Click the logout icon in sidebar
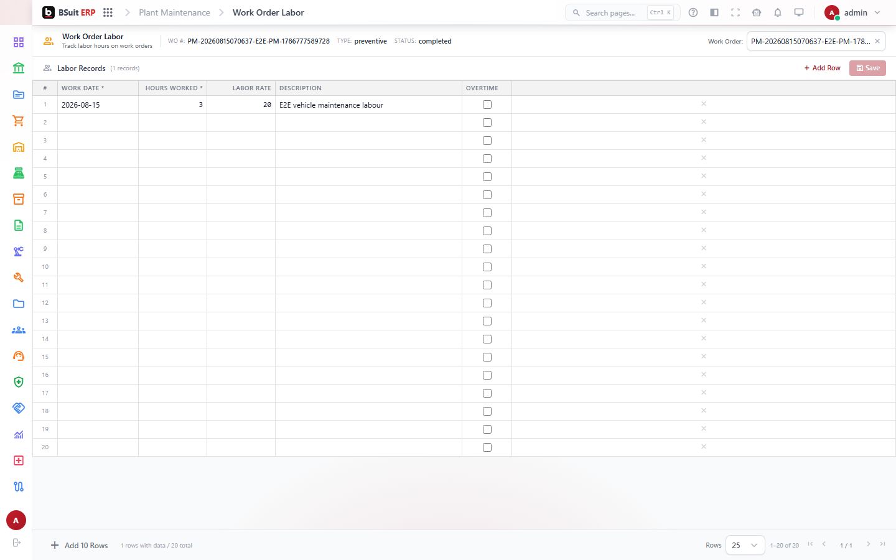 [17, 543]
